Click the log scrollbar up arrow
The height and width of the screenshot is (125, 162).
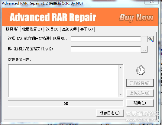[x=121, y=68]
